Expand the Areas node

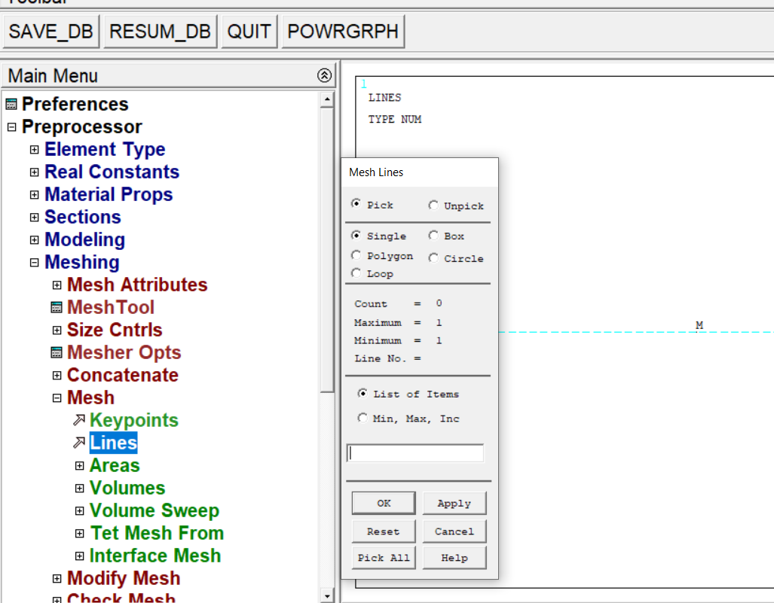click(79, 466)
